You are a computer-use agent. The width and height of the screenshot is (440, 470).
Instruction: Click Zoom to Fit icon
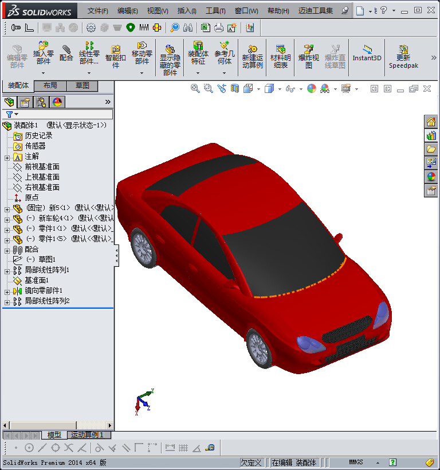195,88
